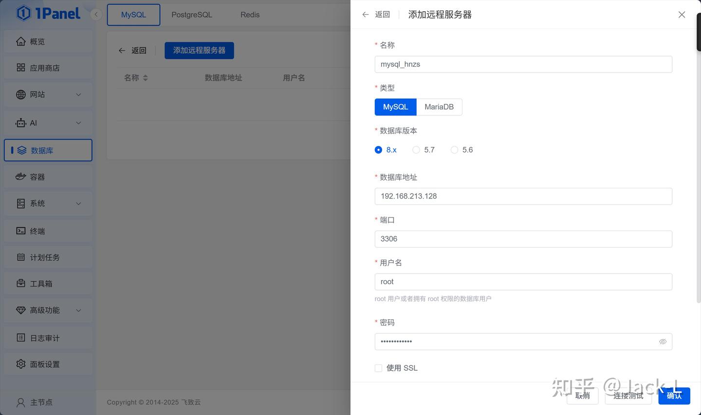Open 数据库 layers icon

(22, 150)
